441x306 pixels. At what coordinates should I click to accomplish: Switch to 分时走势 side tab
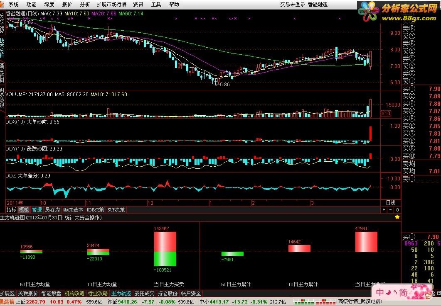point(2,23)
